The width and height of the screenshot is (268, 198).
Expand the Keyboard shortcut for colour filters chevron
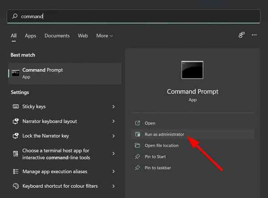113,186
